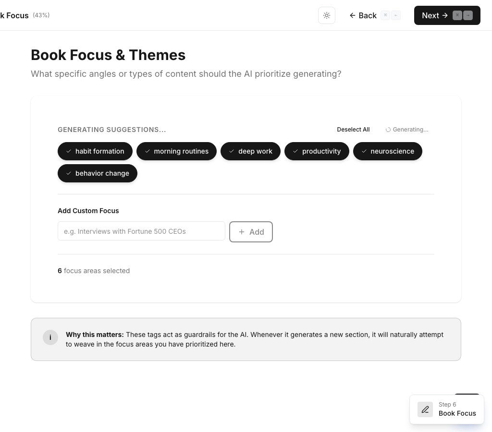
Task: Click the Add button for custom focus
Action: tap(251, 232)
